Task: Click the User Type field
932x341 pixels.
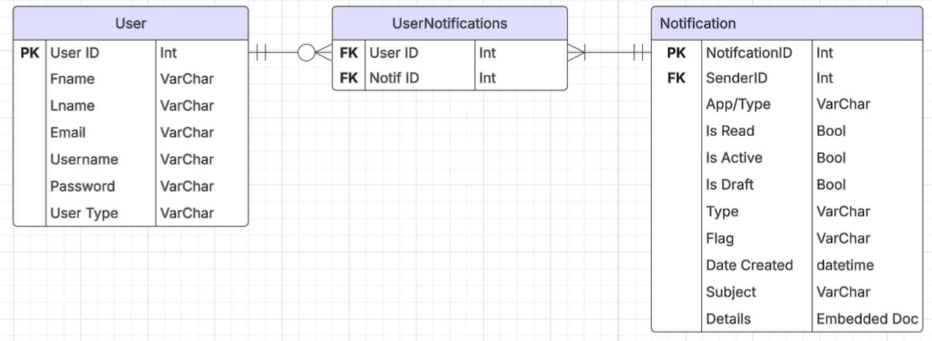Action: 84,213
